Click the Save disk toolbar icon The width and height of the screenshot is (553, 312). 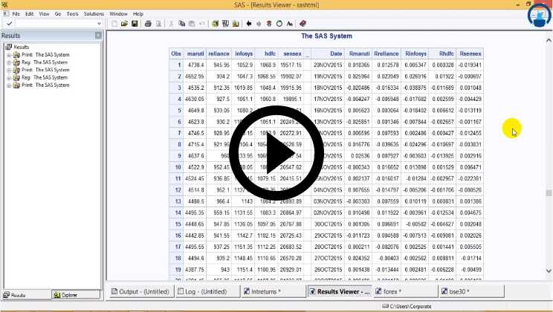pyautogui.click(x=135, y=24)
